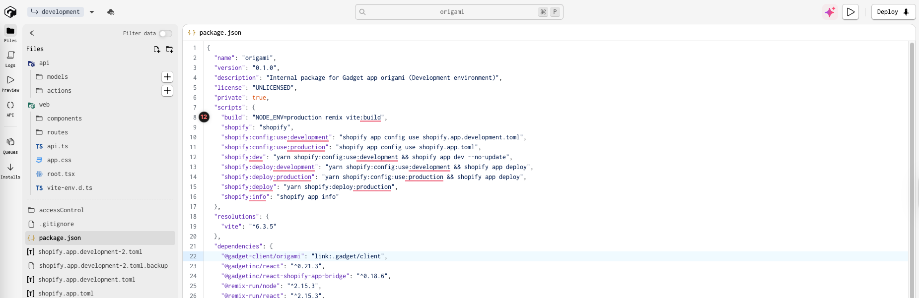This screenshot has height=298, width=919.
Task: Open the development environment dropdown
Action: pyautogui.click(x=56, y=12)
